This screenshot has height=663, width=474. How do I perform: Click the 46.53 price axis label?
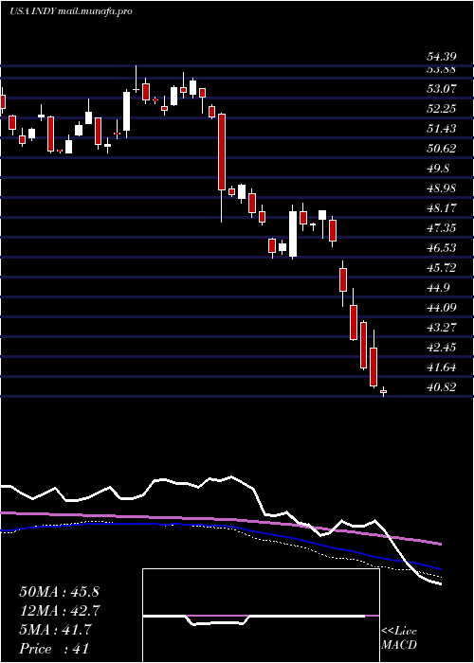[x=441, y=248]
